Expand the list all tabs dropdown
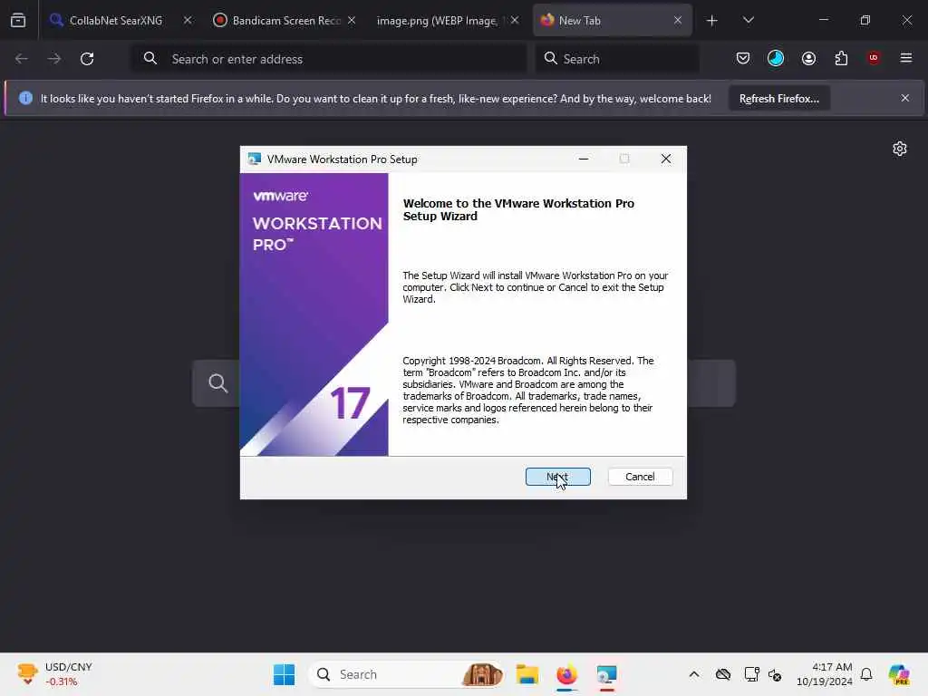 pos(748,20)
